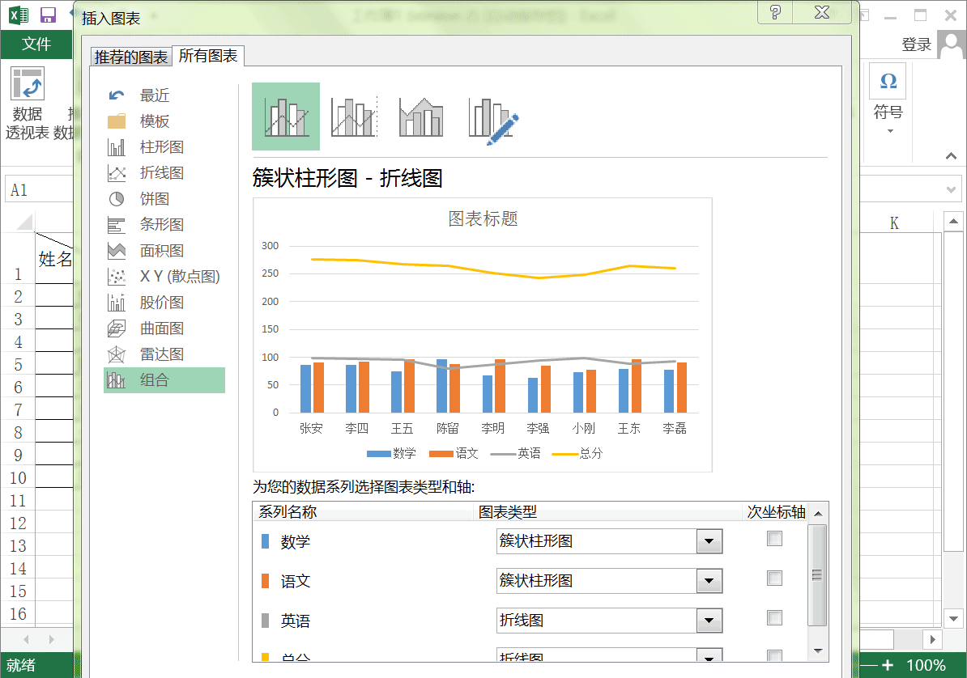Click the 登录 sign-in link
The image size is (967, 678).
(x=917, y=44)
